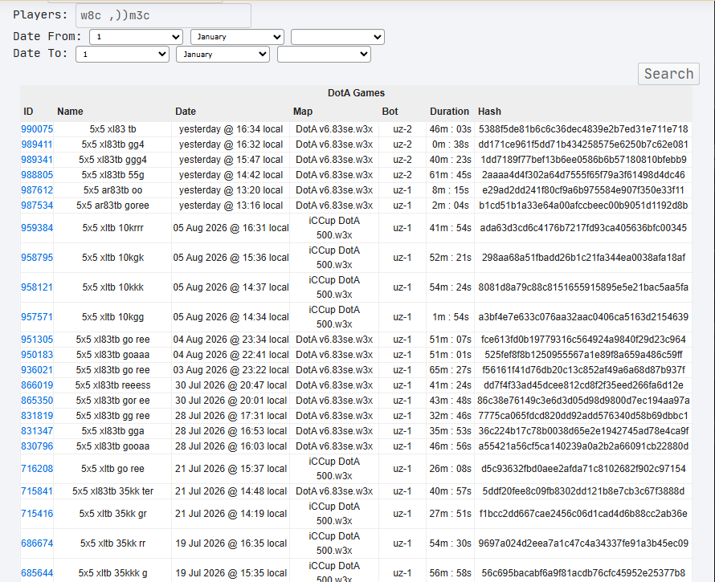The image size is (715, 582).
Task: Click into the Players input field
Action: point(163,15)
